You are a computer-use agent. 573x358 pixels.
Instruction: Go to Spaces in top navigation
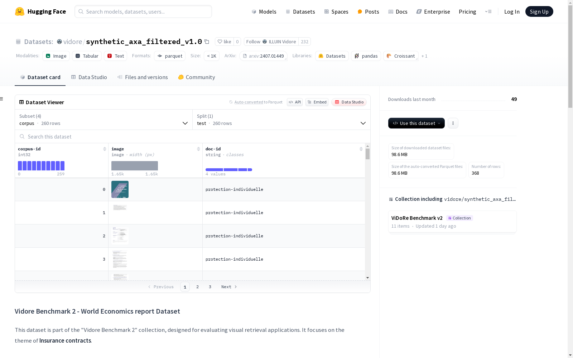click(x=336, y=11)
